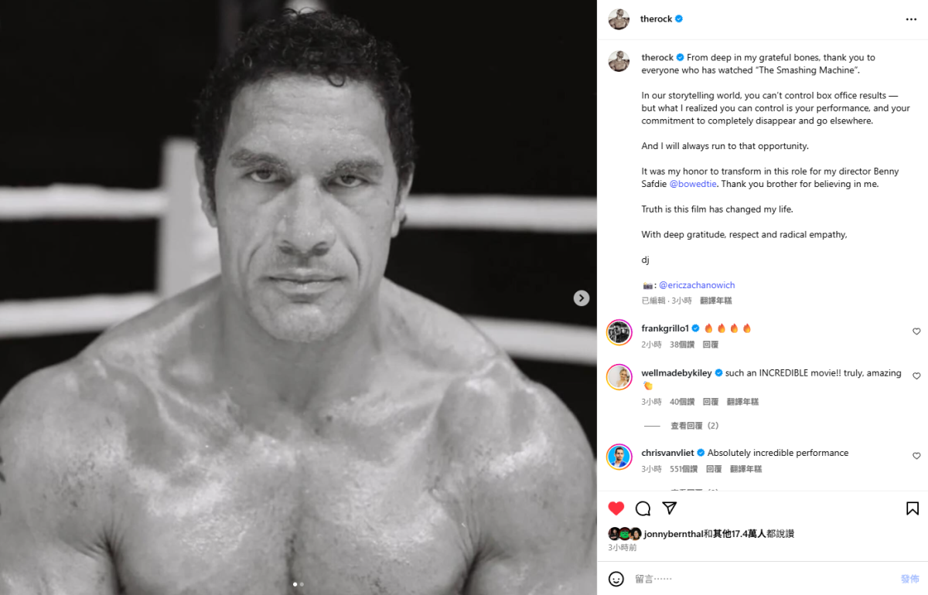Screen dimensions: 928x595
Task: Share post via paper plane icon
Action: 670,508
